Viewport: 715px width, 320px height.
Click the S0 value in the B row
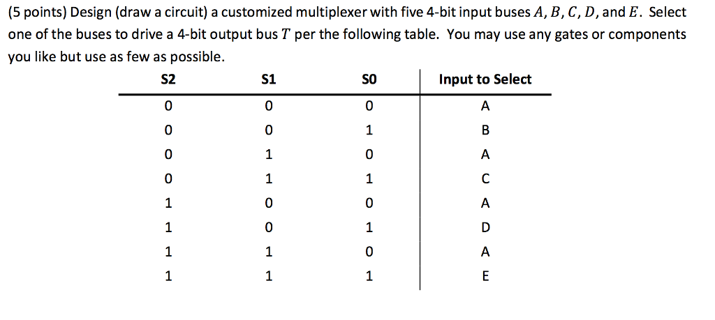coord(369,130)
